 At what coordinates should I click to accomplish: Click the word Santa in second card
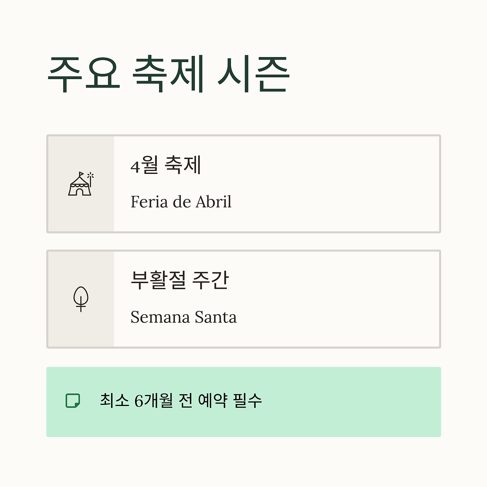tap(216, 317)
